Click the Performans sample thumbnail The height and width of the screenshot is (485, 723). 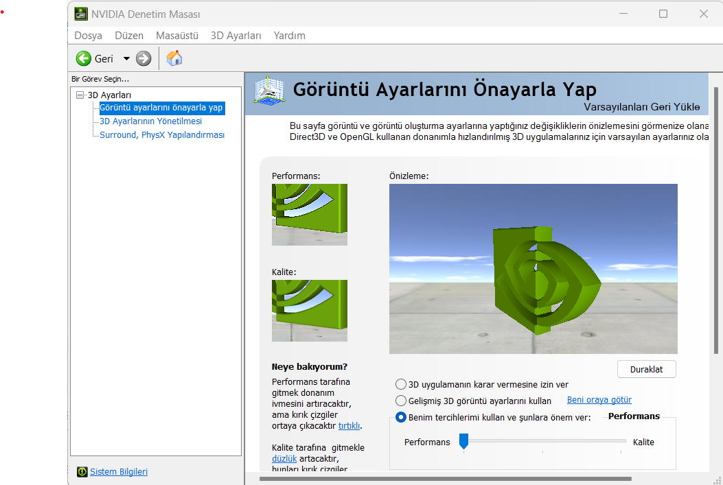(310, 215)
